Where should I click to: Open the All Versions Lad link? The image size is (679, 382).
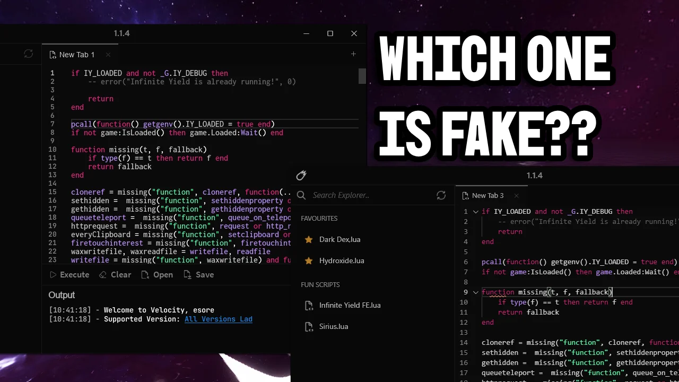coord(219,319)
